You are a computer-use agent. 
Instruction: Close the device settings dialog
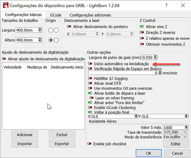pos(183,5)
